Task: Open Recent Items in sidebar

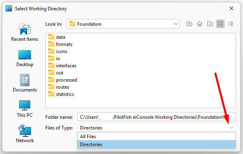Action: pos(25,32)
